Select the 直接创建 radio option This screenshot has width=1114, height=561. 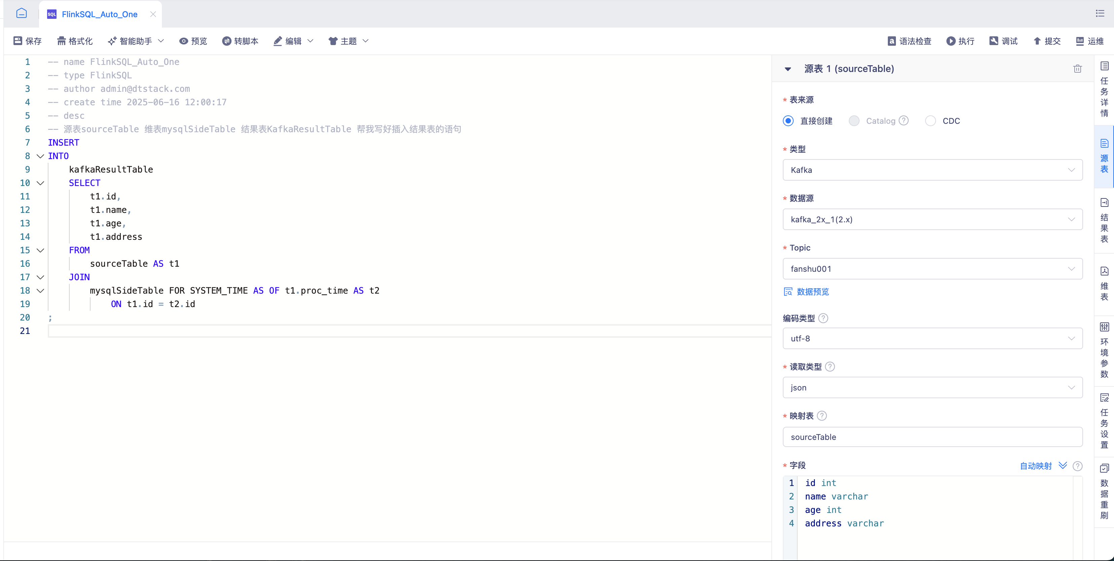[788, 121]
